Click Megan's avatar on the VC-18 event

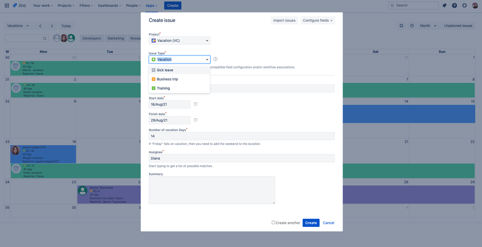click(15, 150)
